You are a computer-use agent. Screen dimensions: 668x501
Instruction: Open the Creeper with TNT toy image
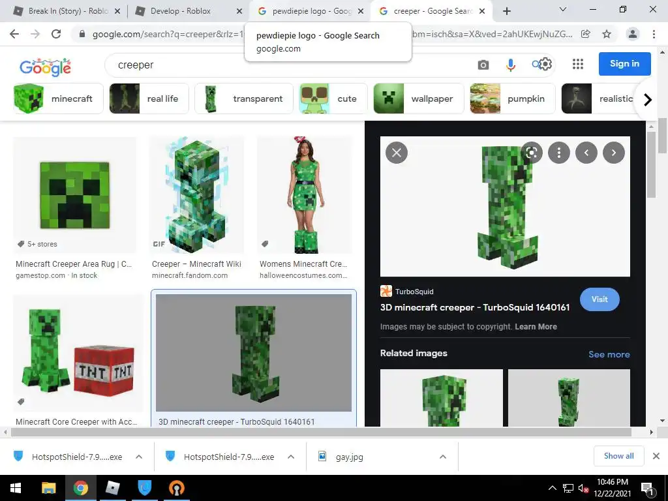(x=78, y=353)
